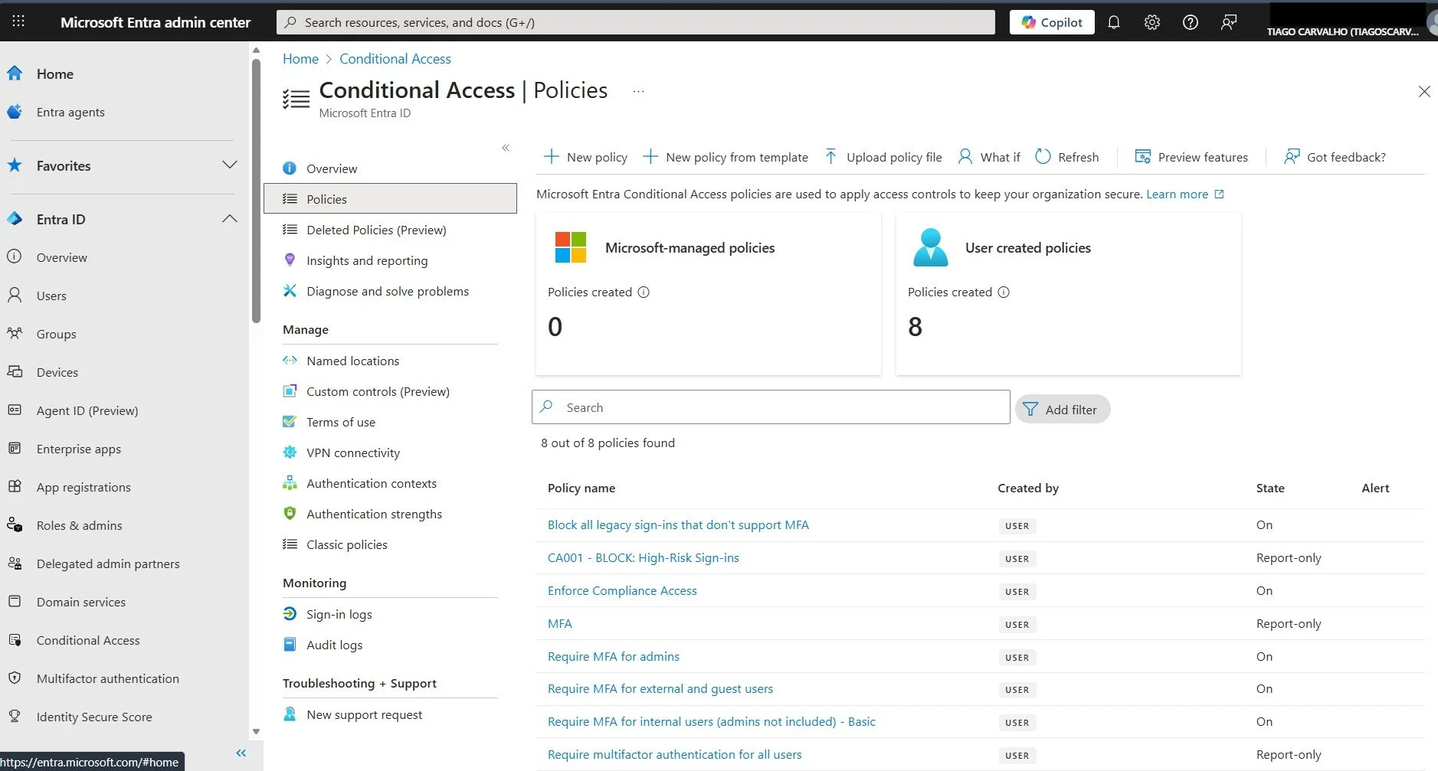
Task: Collapse the Conditional Access menu with double chevron
Action: point(506,148)
